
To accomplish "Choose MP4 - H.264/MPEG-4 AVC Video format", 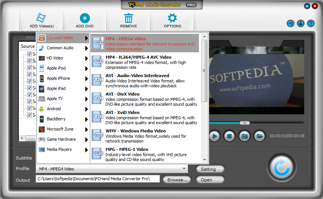I will pos(145,61).
